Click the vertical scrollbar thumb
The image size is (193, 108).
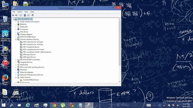coord(120,43)
